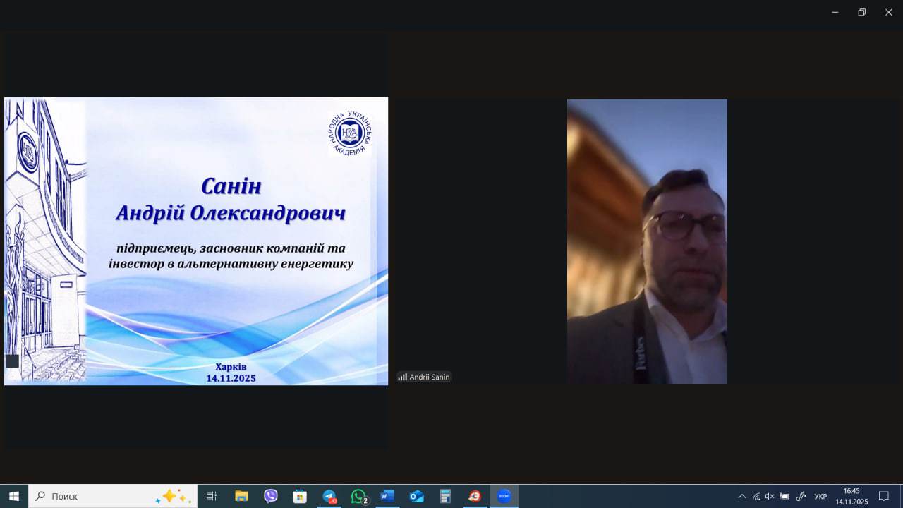Open Calculator from the taskbar

pos(445,496)
